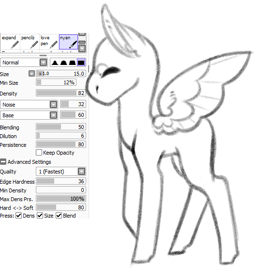Adjust the Base texture slider at 60
The height and width of the screenshot is (268, 257).
click(73, 115)
